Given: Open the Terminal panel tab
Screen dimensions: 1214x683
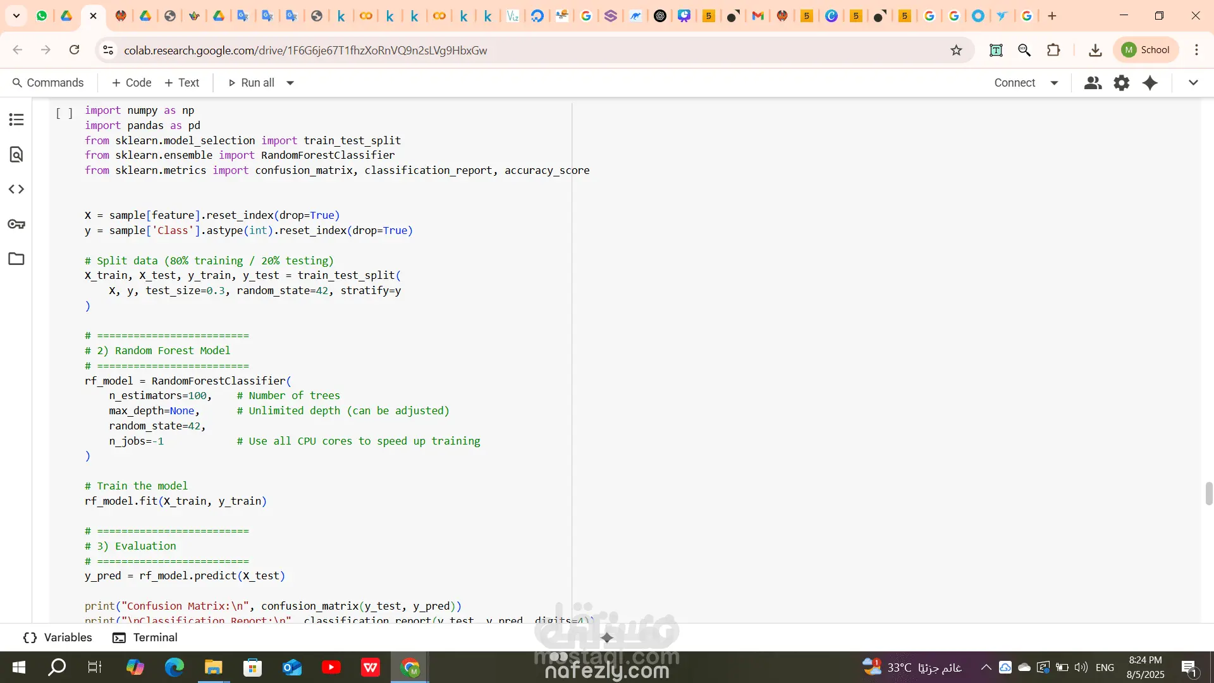Looking at the screenshot, I should click(145, 637).
